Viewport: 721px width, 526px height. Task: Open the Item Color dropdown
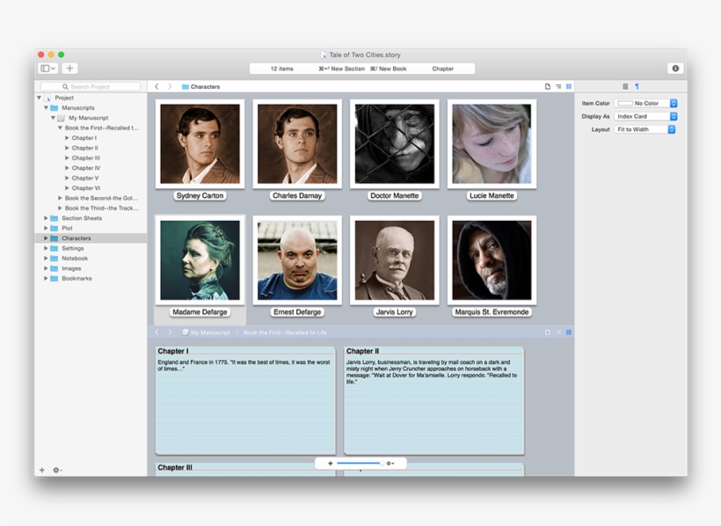[645, 104]
